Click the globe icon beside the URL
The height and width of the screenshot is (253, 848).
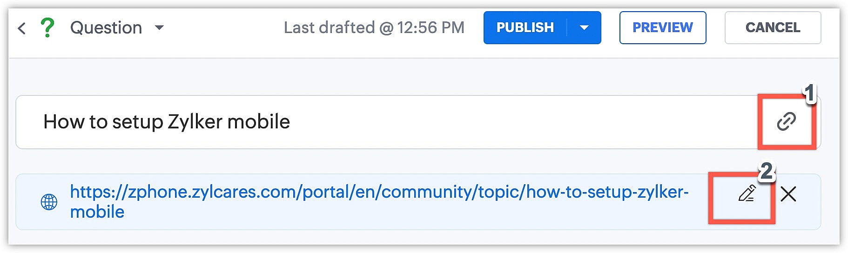49,202
